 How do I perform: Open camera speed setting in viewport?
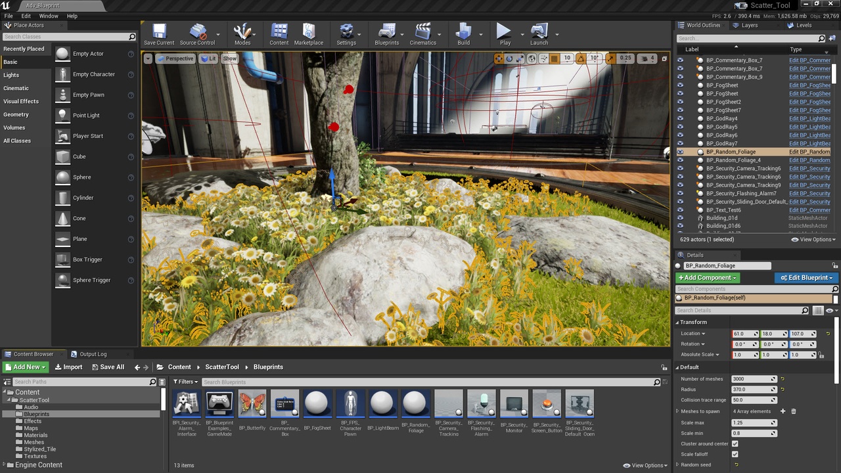click(647, 58)
